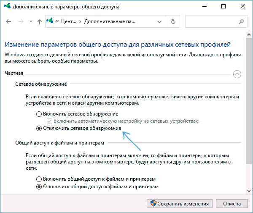Toggle automatic setup on network devices checkbox

(49, 121)
